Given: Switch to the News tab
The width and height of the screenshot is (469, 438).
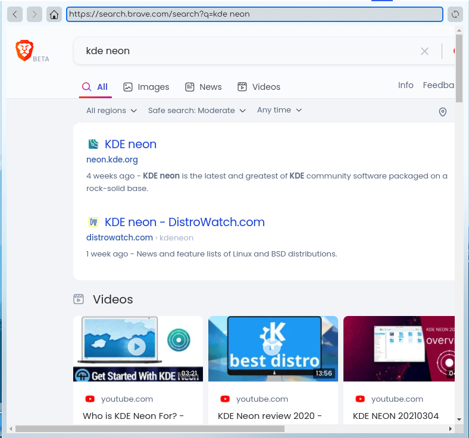Looking at the screenshot, I should 204,87.
